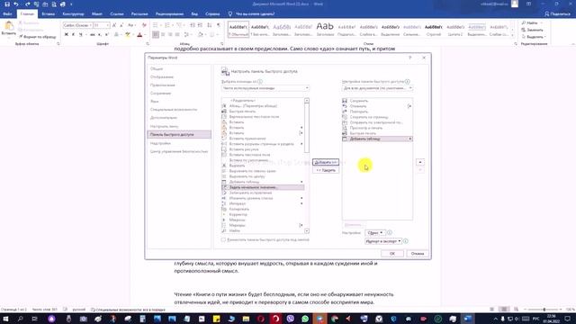Open the Customize Quick Access Toolbar arrow in the title bar

coord(71,4)
